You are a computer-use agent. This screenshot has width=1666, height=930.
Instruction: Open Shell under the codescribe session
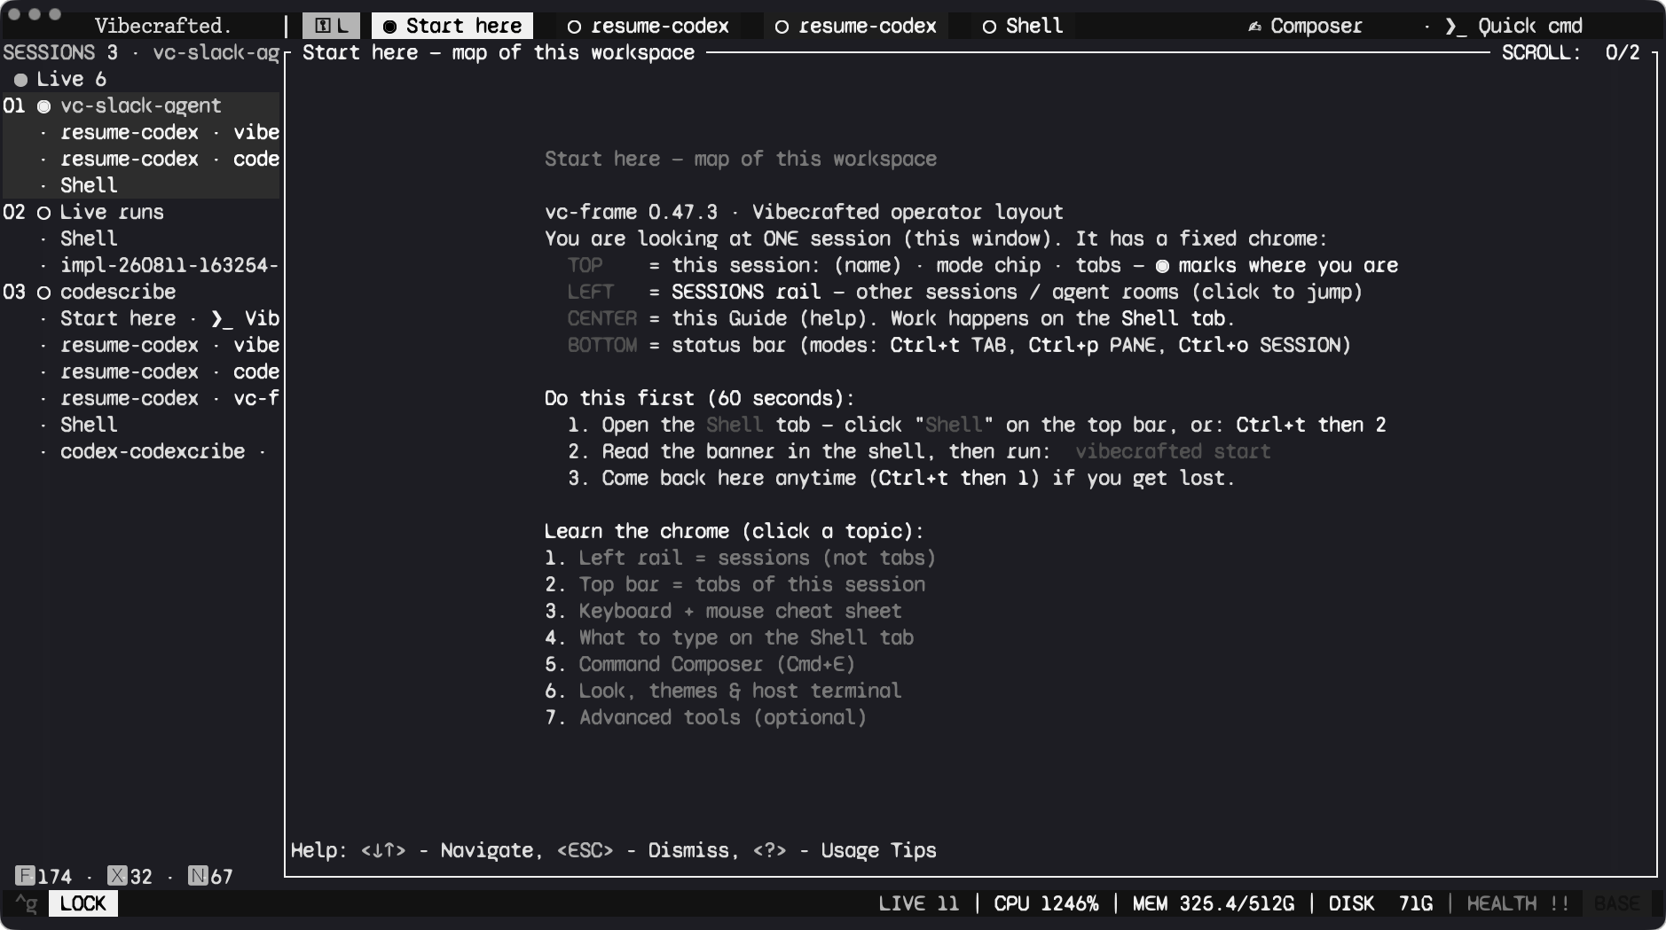tap(89, 425)
